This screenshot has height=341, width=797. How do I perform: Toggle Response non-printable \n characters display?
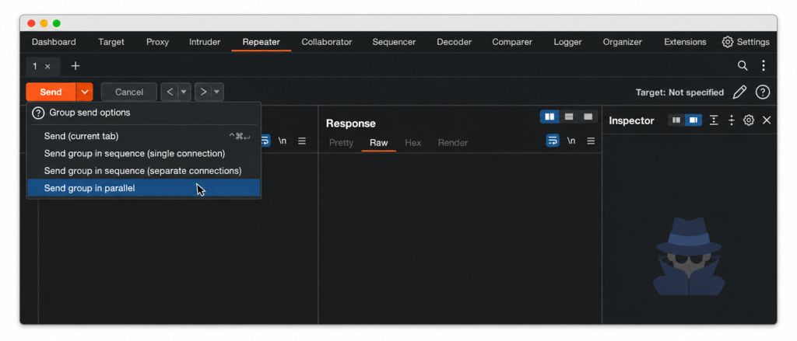571,141
